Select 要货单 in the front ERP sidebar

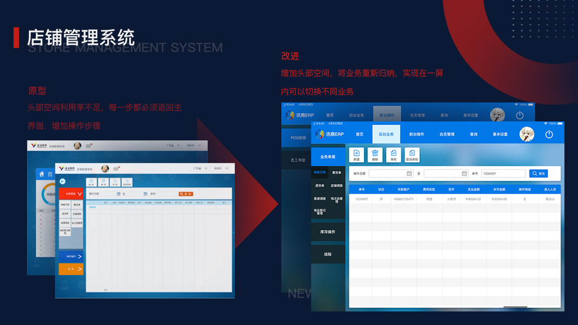tap(336, 172)
